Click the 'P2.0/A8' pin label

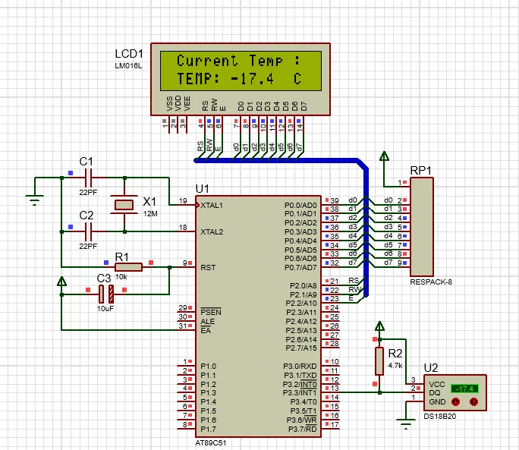(x=304, y=285)
